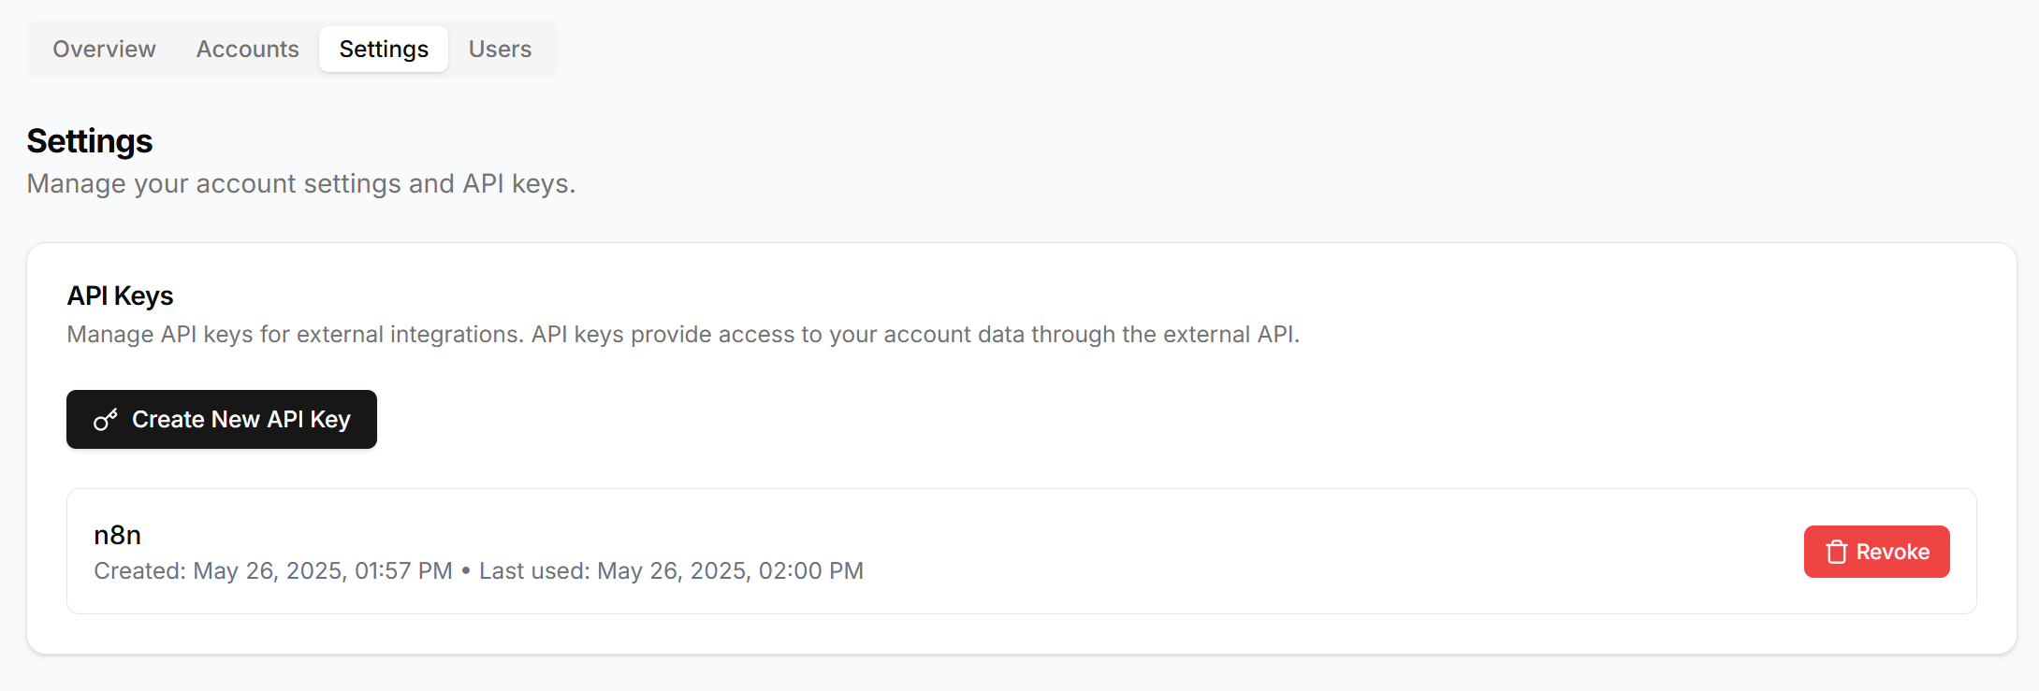Open the Overview tab
Screen dimensions: 2039x691
tap(104, 49)
